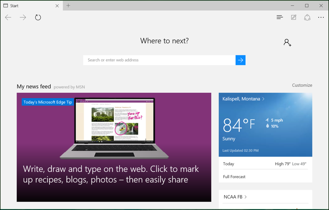The image size is (329, 210).
Task: Go back with the back arrow
Action: tap(8, 17)
